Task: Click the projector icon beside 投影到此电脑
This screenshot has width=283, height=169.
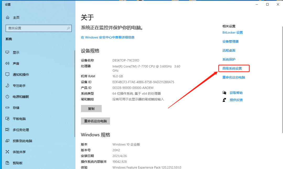Action: 7,141
